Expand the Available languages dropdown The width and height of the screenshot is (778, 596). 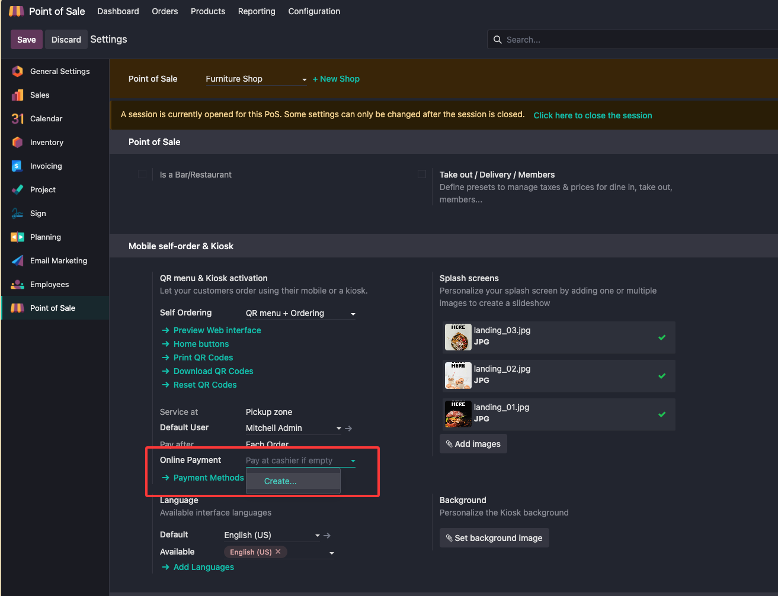coord(331,553)
